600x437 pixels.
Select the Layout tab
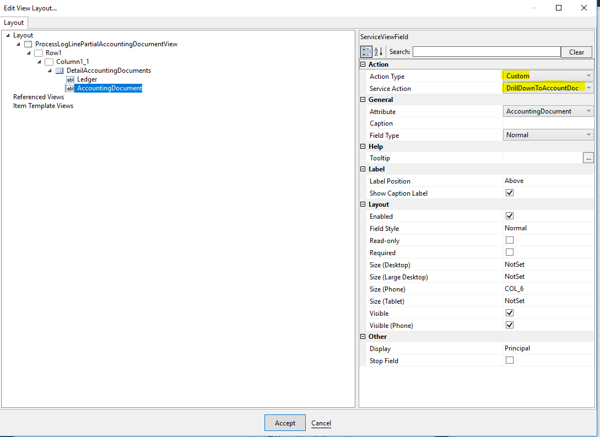pos(14,23)
